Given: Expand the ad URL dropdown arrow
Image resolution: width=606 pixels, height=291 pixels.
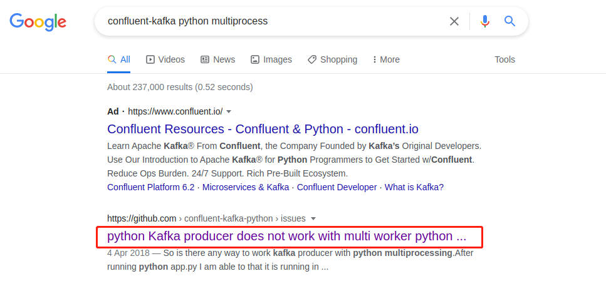Looking at the screenshot, I should tap(229, 111).
